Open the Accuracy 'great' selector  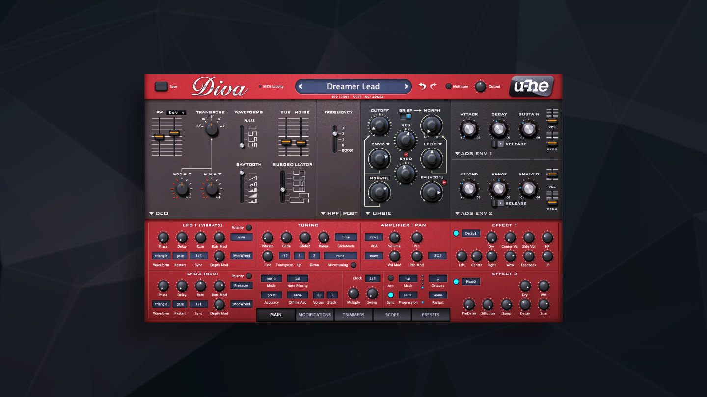(x=271, y=295)
